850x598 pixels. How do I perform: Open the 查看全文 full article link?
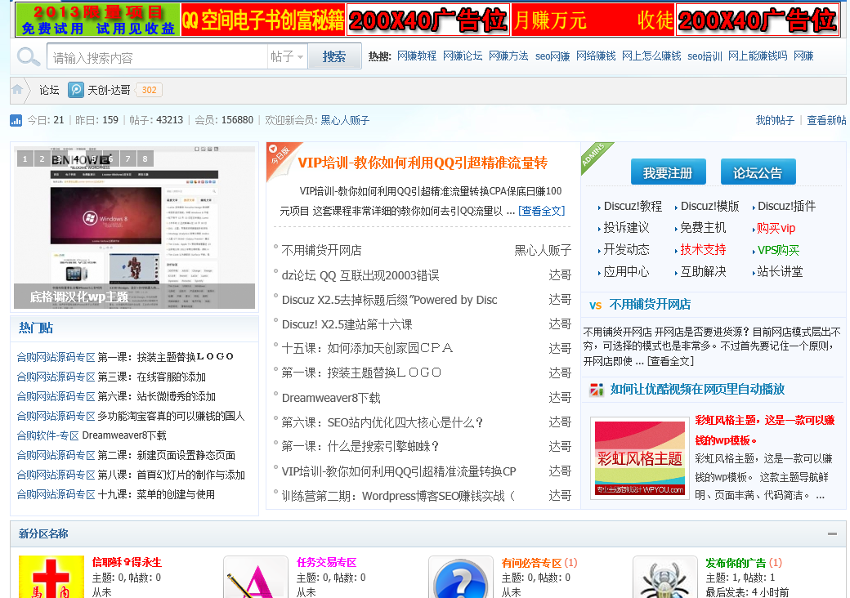[x=541, y=210]
